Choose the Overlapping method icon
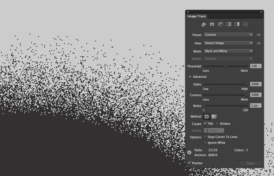 coord(214,117)
